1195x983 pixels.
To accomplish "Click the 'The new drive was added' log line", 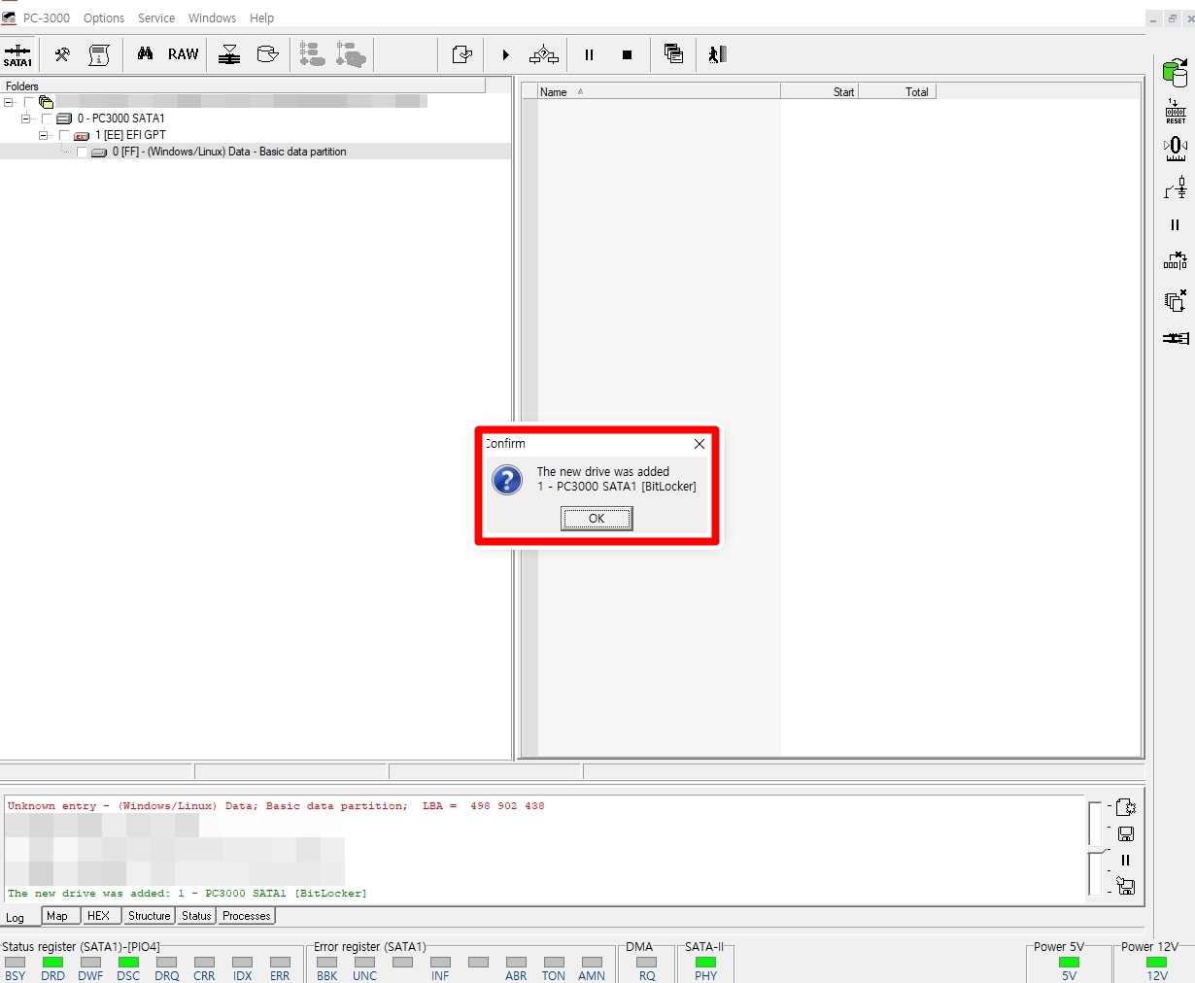I will click(188, 894).
